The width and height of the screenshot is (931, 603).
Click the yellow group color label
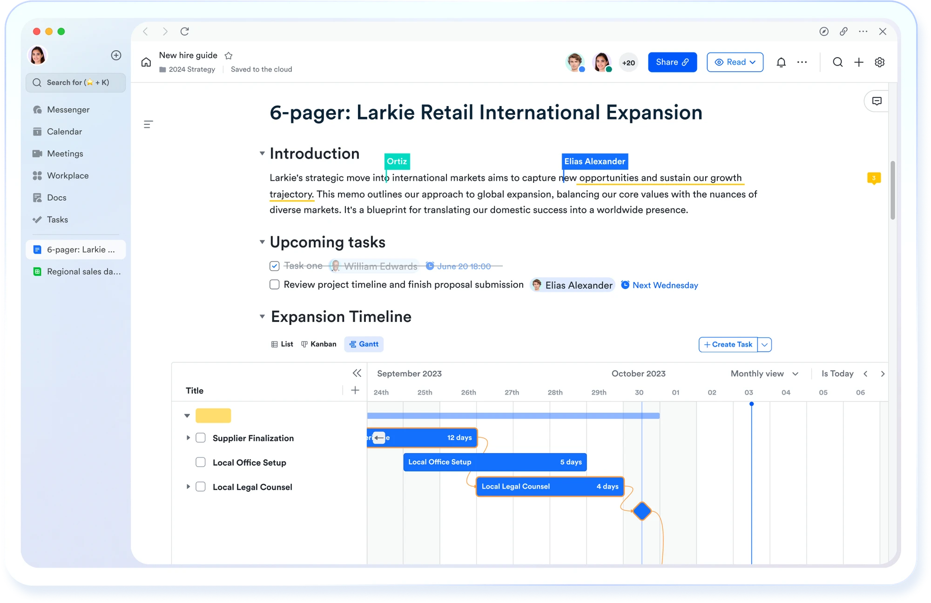click(x=213, y=415)
